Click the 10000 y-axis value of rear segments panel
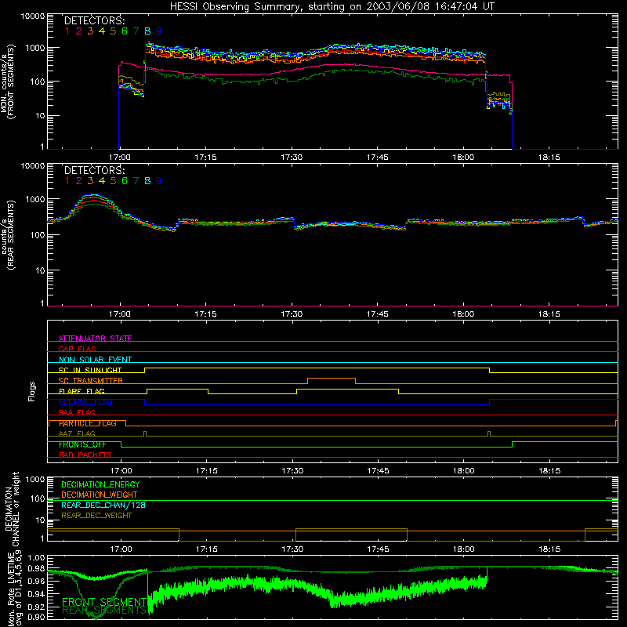627x627 pixels. 32,166
